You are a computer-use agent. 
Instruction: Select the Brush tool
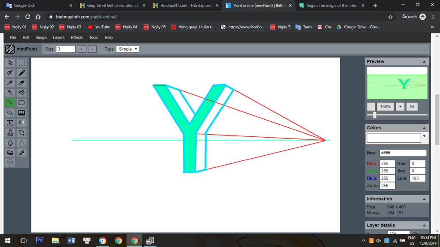(x=10, y=73)
